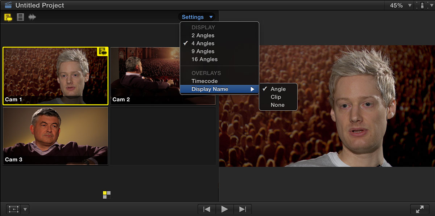The image size is (435, 216).
Task: Play the video in viewer
Action: [224, 209]
